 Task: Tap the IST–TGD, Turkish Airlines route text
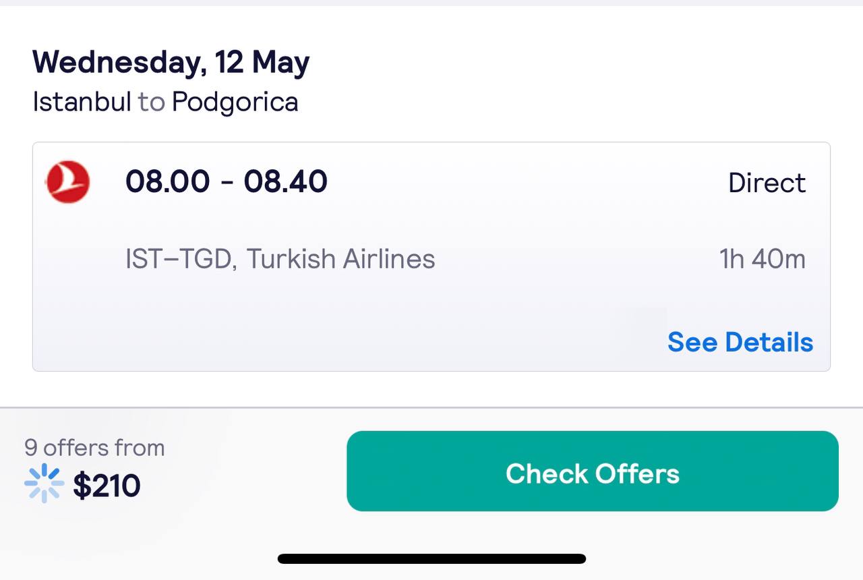tap(280, 259)
